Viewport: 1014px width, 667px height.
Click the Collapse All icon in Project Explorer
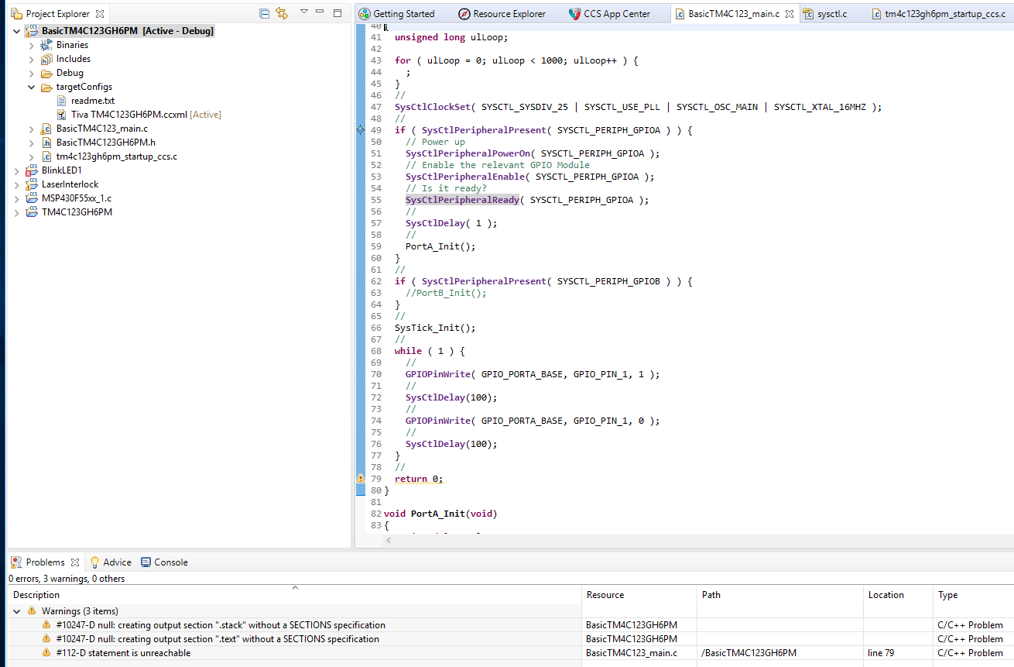pyautogui.click(x=265, y=14)
